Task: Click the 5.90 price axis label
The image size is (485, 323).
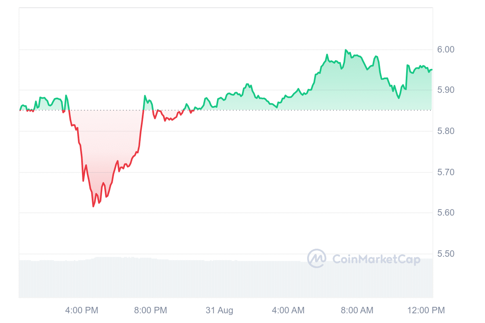Action: coord(446,90)
